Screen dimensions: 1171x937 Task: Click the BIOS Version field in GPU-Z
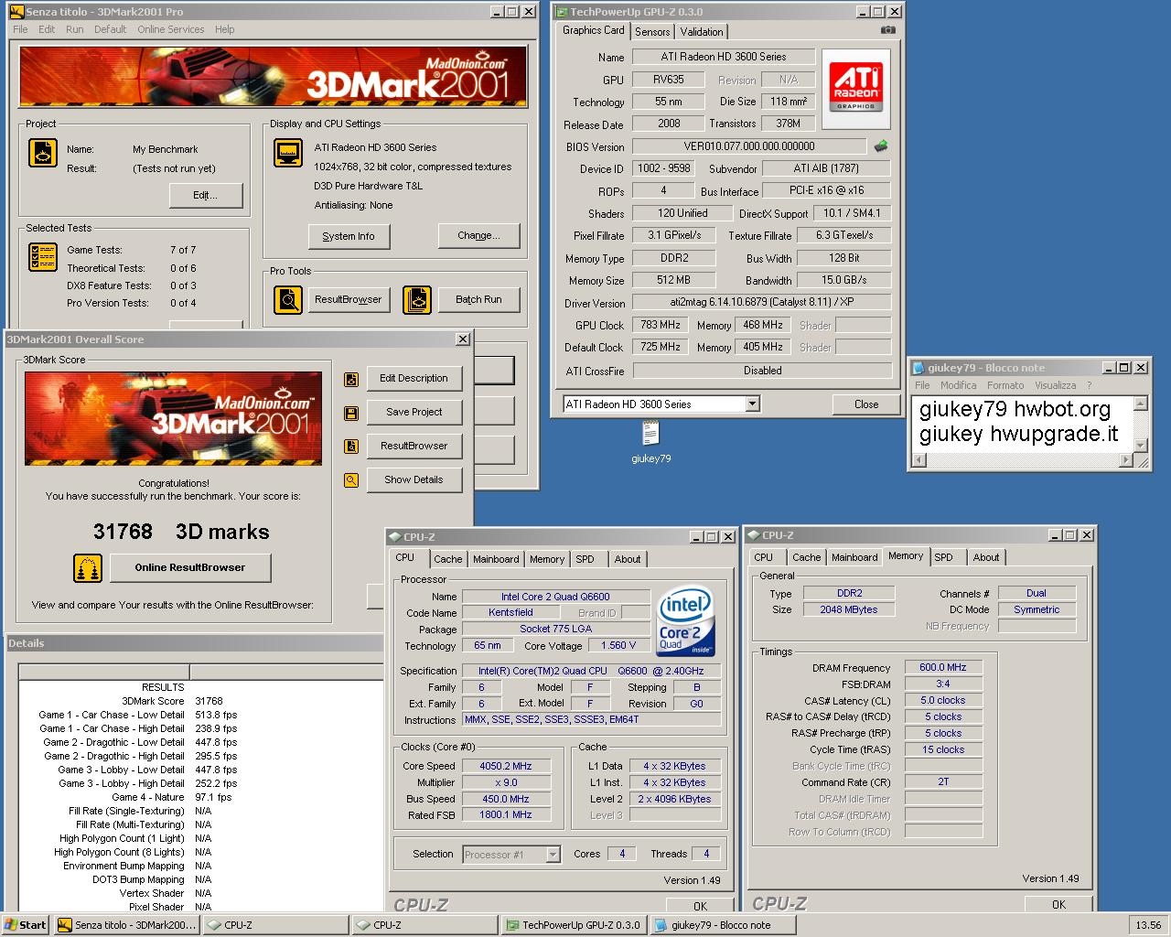tap(749, 146)
